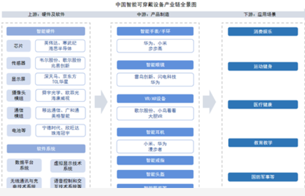Click the 智能手表/手环 category bar

click(x=155, y=31)
